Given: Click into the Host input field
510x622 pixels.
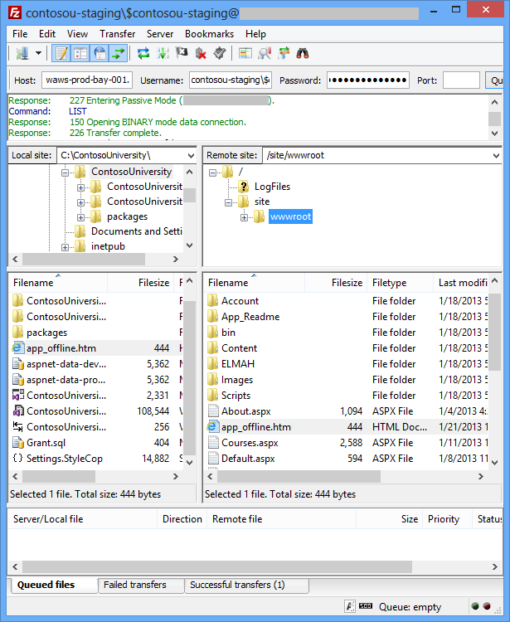Looking at the screenshot, I should pyautogui.click(x=87, y=80).
